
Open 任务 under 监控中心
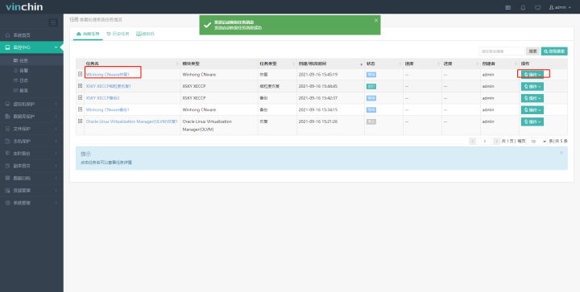coord(24,60)
